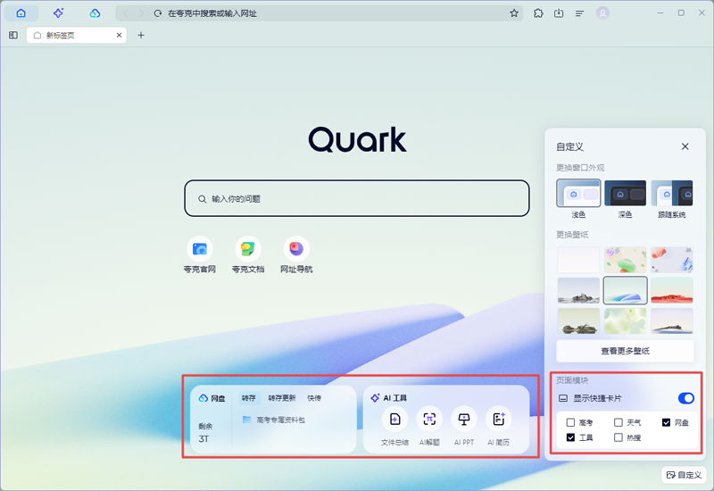The image size is (714, 491).
Task: Go forward with the right arrow button
Action: [142, 13]
